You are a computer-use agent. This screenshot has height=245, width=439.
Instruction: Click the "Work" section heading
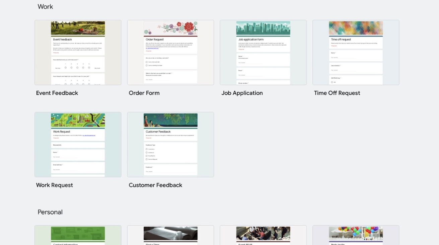(45, 7)
